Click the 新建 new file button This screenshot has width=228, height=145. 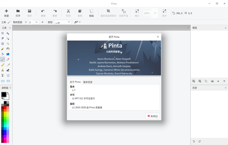[6, 13]
